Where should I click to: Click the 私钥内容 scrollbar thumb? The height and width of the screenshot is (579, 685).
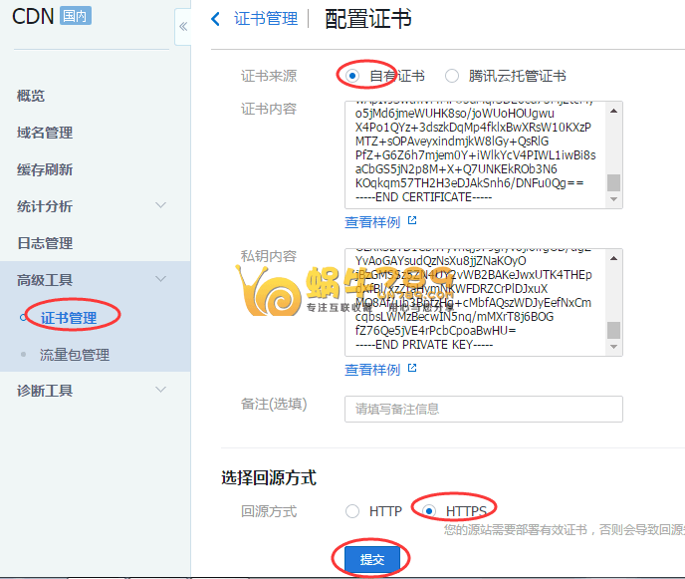pyautogui.click(x=613, y=330)
